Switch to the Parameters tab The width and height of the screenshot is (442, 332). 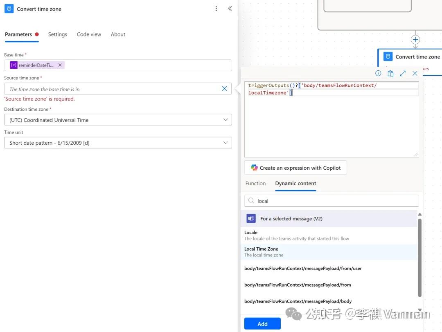[22, 34]
